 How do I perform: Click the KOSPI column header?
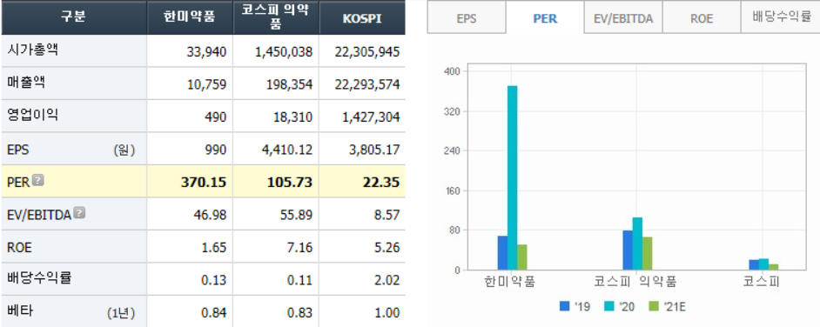[362, 17]
